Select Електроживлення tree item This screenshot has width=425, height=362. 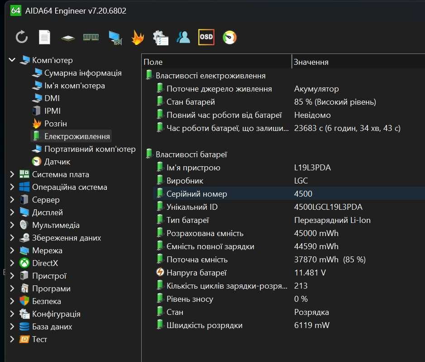pyautogui.click(x=71, y=136)
